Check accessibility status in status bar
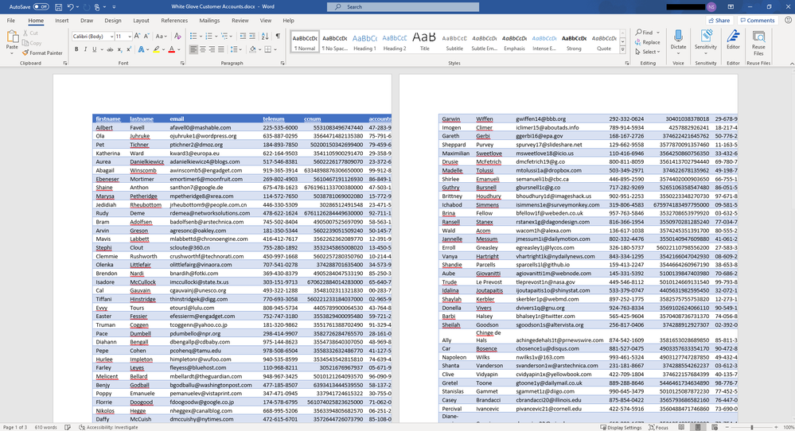Screen dimensions: 795x431 (108, 428)
